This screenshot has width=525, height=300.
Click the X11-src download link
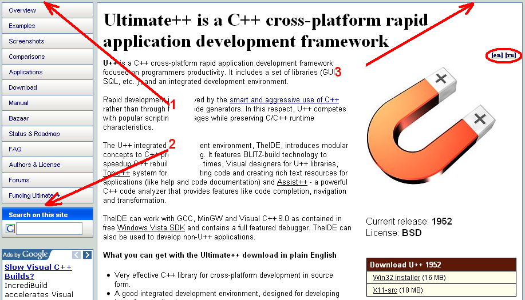point(385,290)
